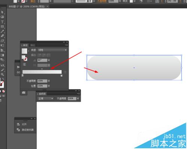Image resolution: width=187 pixels, height=149 pixels.
Task: Click the left gradient color stop
Action: pos(22,75)
